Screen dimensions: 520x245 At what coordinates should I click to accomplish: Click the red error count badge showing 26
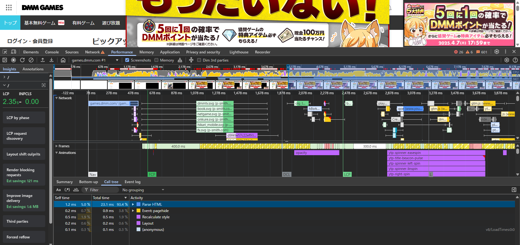point(458,52)
